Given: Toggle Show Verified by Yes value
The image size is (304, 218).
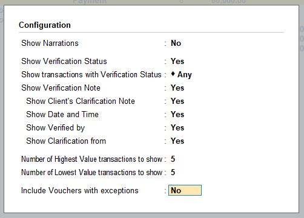Looking at the screenshot, I should pyautogui.click(x=177, y=127).
